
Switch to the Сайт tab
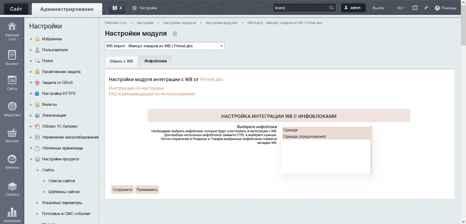[15, 8]
